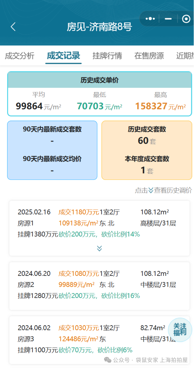Screen dimensions: 194x368
Task: Click 成交1180万元 in 房源1 record
Action: pyautogui.click(x=79, y=212)
